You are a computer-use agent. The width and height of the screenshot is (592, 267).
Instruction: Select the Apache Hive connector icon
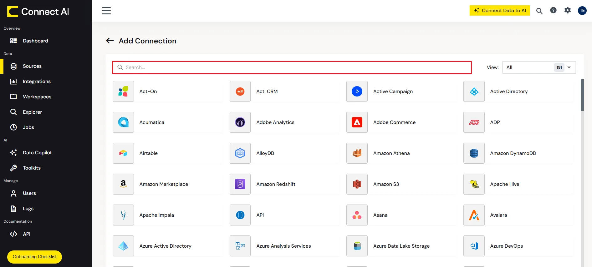click(474, 184)
